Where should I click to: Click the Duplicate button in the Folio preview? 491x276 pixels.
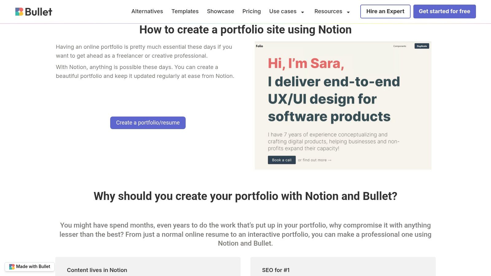(x=422, y=46)
